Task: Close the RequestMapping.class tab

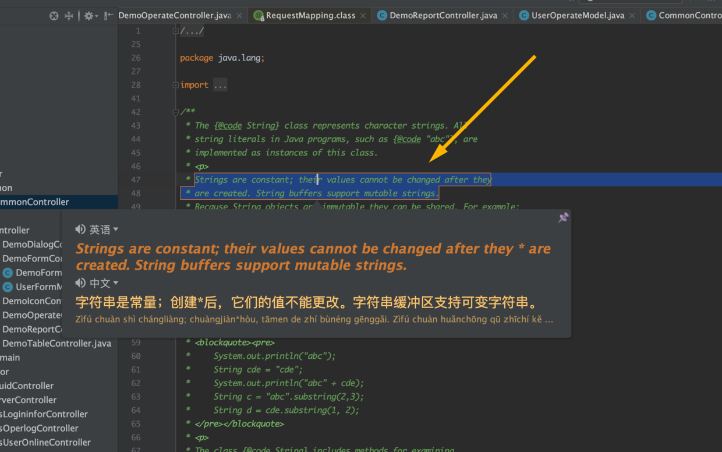Action: (363, 16)
